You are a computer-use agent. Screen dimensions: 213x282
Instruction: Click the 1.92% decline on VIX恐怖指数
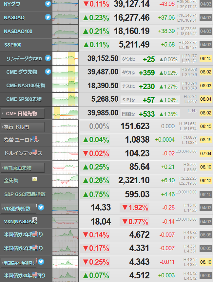point(135,208)
